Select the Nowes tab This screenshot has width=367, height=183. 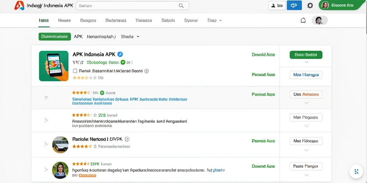[65, 20]
